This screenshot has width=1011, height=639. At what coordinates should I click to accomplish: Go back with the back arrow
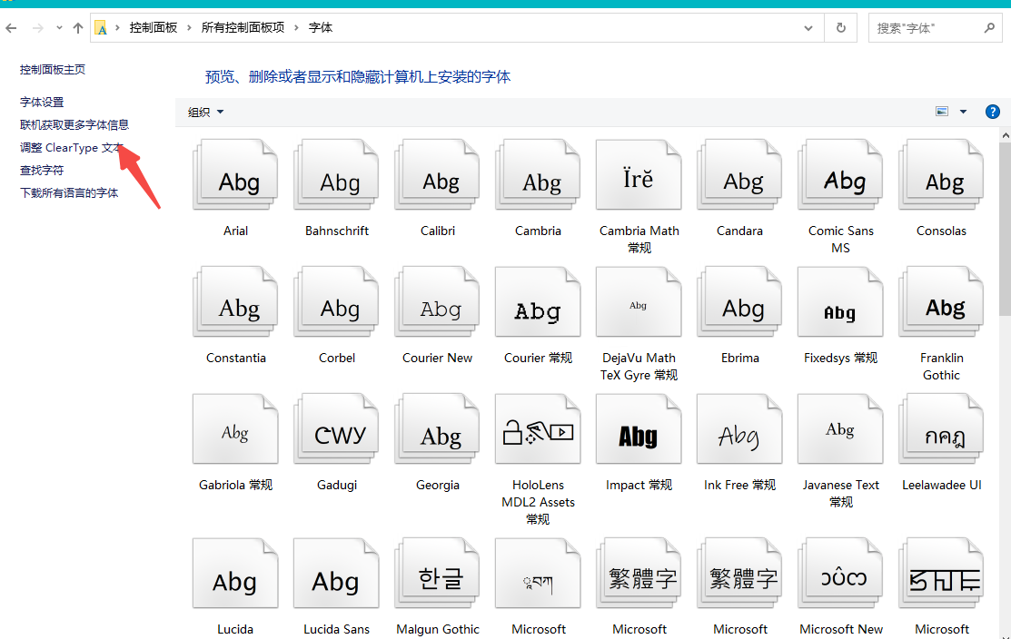[11, 28]
